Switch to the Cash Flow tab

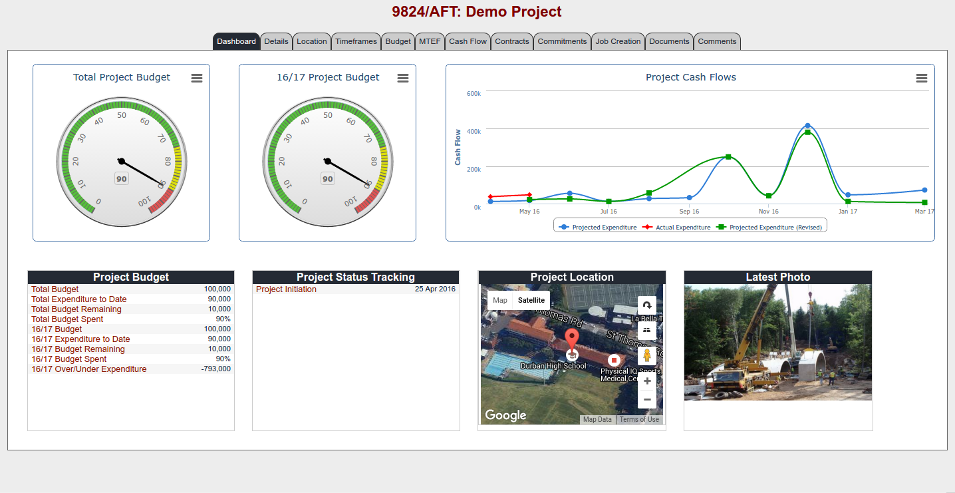[x=468, y=41]
